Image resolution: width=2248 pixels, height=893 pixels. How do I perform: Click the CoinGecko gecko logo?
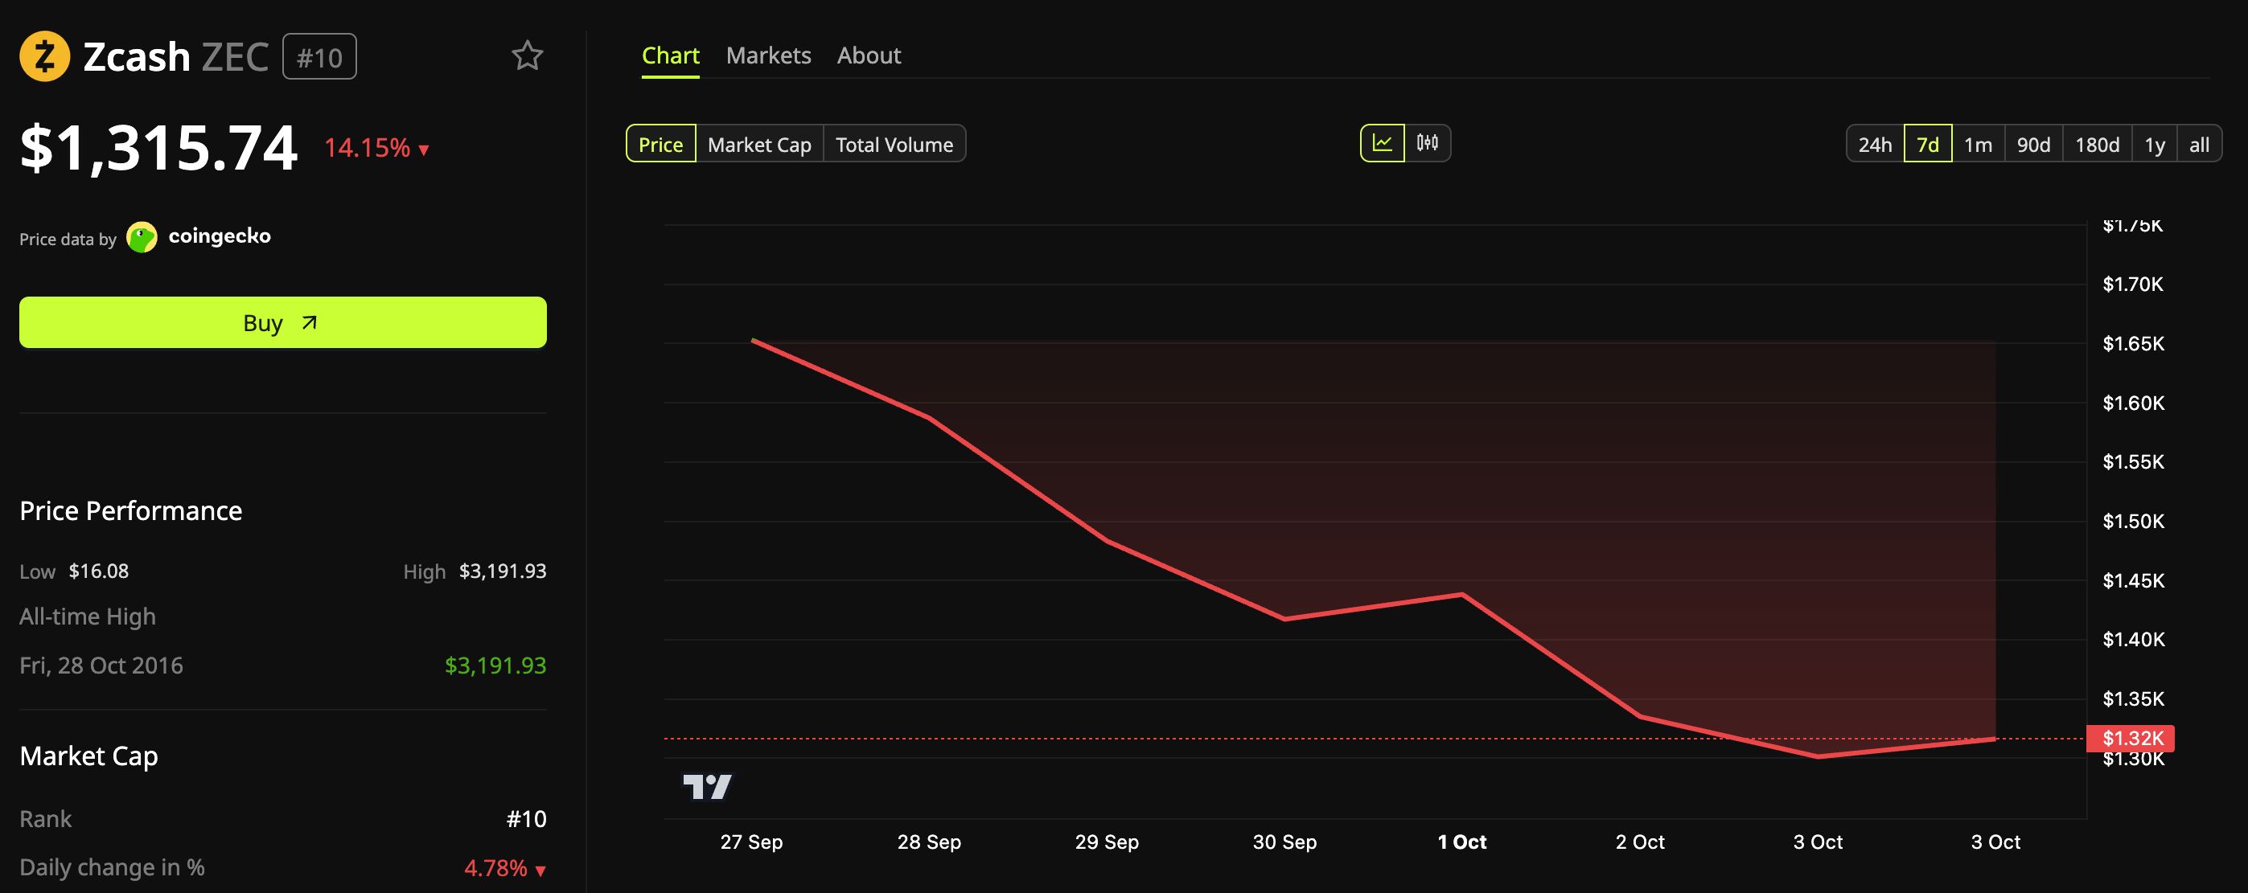click(142, 237)
